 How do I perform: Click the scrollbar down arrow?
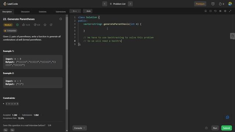pyautogui.click(x=67, y=131)
